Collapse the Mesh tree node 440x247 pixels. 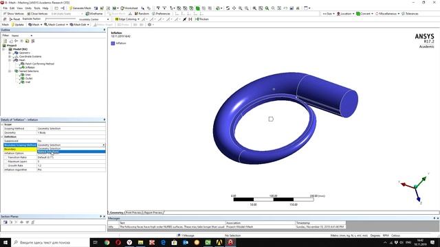pos(10,60)
